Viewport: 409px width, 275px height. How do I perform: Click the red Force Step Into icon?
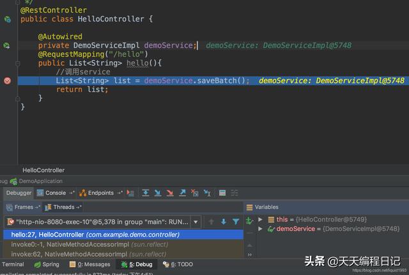pyautogui.click(x=170, y=193)
